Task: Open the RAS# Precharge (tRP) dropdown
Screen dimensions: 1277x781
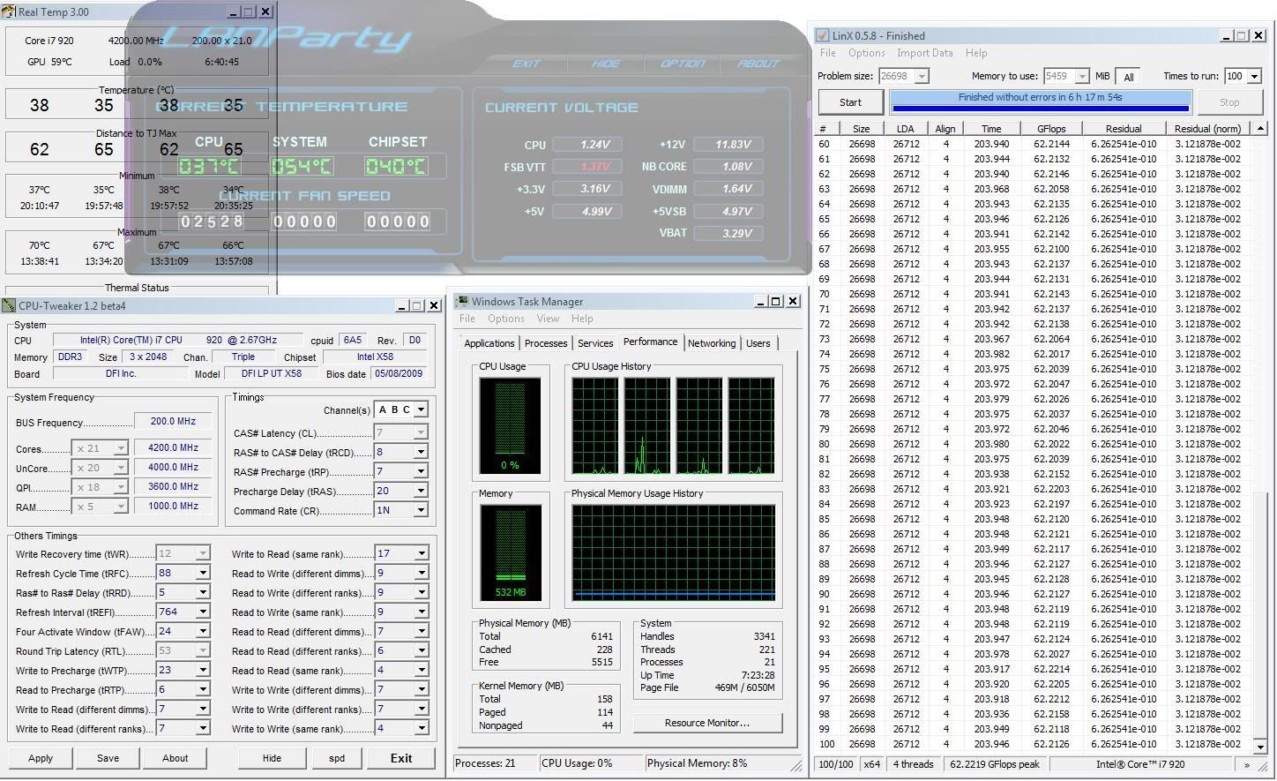Action: [421, 471]
